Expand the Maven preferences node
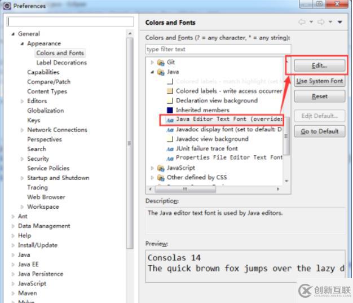The height and width of the screenshot is (303, 353). (13, 293)
